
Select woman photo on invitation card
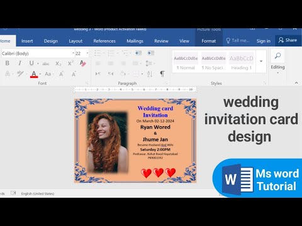(108, 143)
